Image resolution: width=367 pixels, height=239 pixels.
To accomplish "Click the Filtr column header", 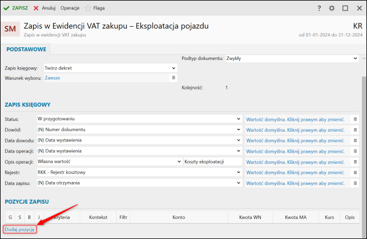I will (x=123, y=217).
